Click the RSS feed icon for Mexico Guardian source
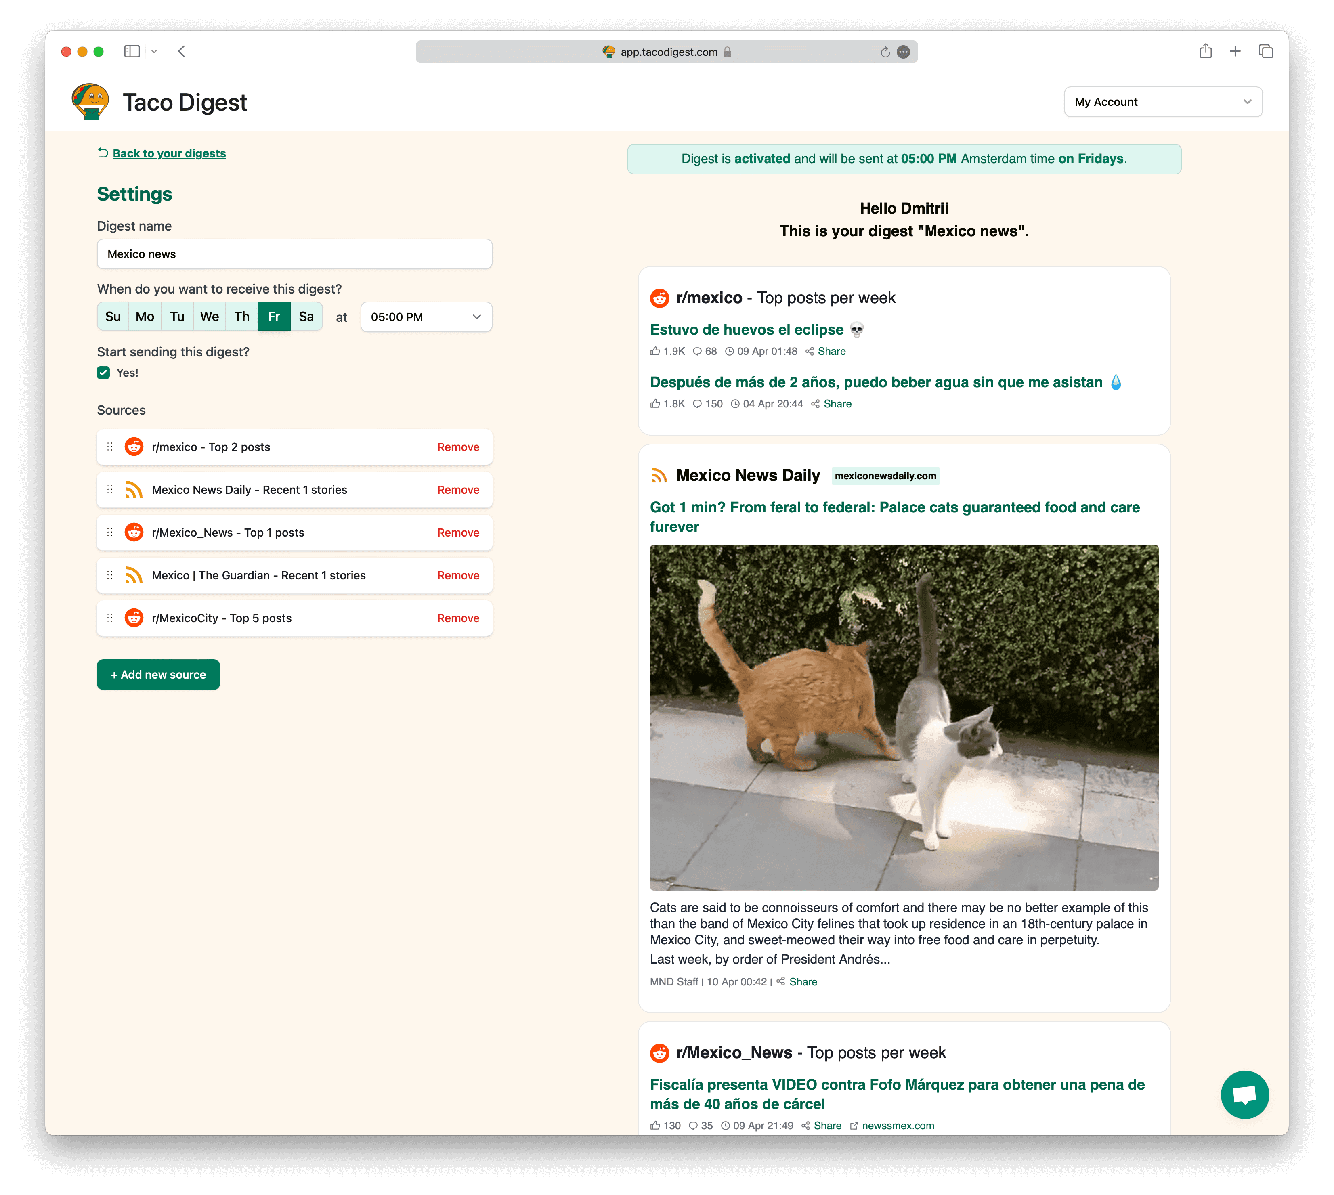1334x1195 pixels. click(x=135, y=574)
